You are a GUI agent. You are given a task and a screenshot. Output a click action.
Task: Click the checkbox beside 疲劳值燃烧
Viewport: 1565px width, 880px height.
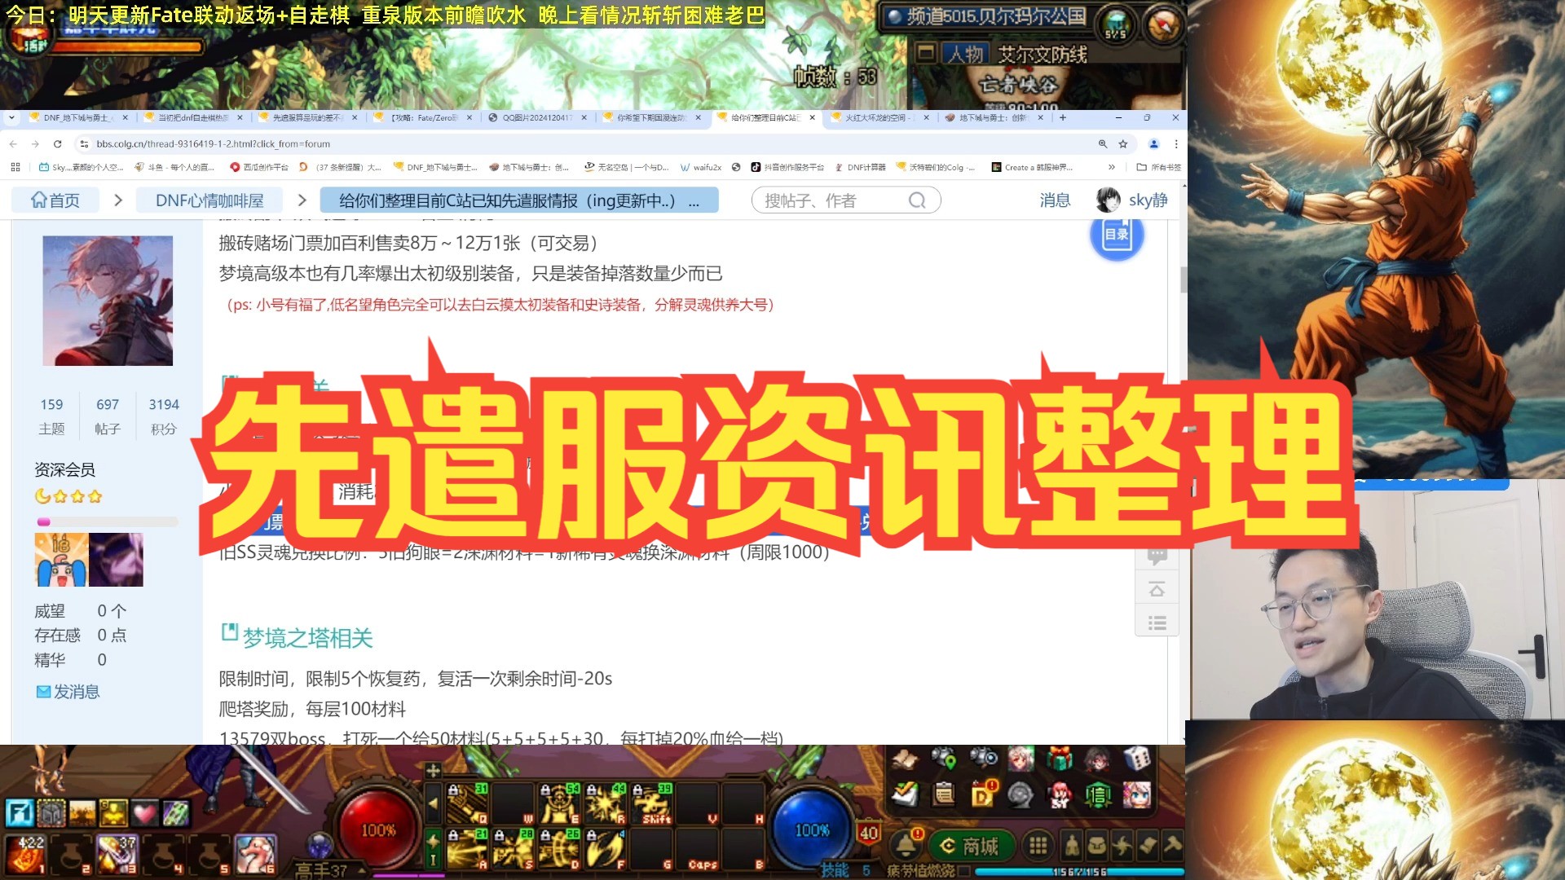click(963, 871)
